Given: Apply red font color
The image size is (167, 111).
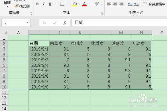Looking at the screenshot, I should (84, 4).
